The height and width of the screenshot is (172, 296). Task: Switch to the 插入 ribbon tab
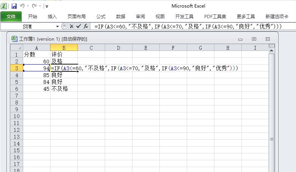click(52, 17)
